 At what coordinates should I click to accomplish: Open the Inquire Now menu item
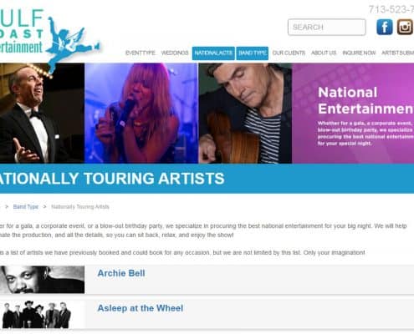(359, 53)
